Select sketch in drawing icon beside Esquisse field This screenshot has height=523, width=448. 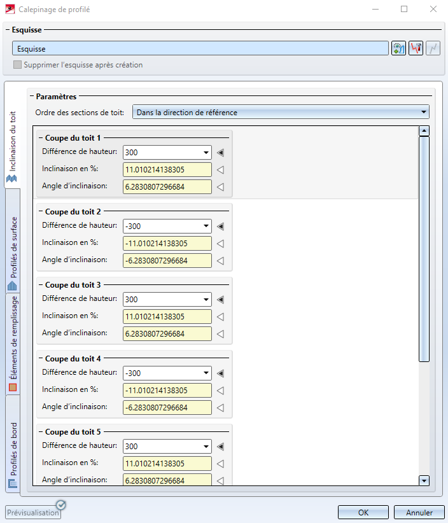398,48
